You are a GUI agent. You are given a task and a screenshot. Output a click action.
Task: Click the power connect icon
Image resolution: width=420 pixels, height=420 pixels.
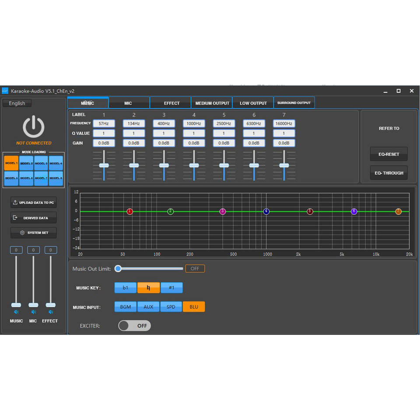point(34,127)
